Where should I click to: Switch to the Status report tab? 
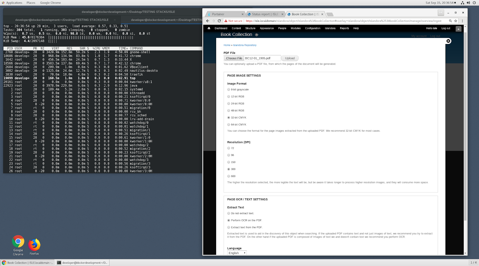point(265,14)
